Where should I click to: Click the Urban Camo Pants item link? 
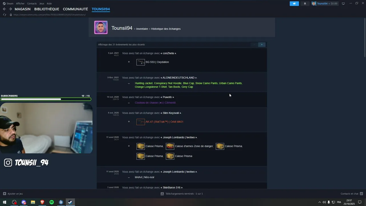pos(230,83)
